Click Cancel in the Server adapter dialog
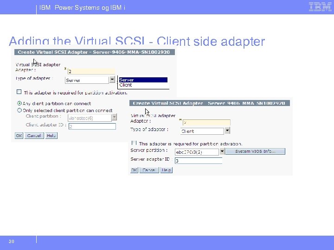 pos(34,136)
